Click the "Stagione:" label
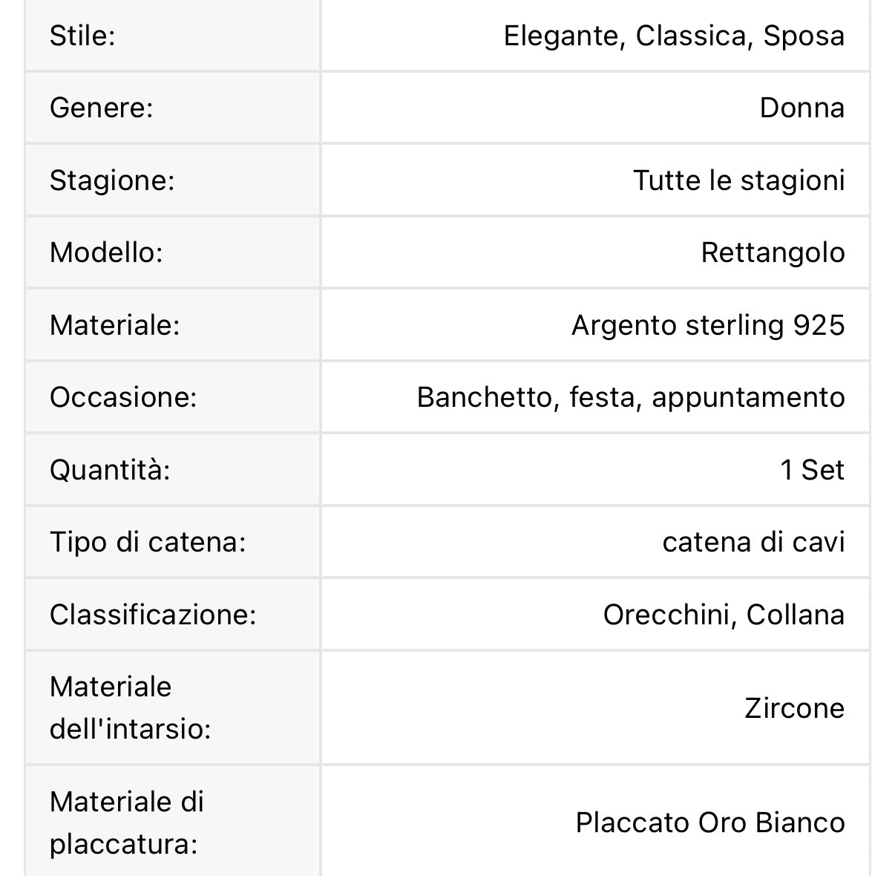The image size is (895, 876). 112,180
